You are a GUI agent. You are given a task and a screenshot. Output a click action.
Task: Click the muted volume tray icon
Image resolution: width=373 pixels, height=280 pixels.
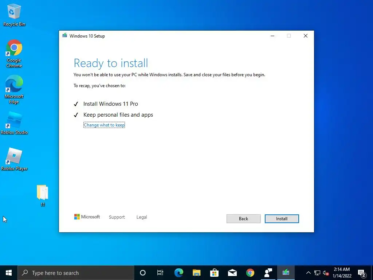[326, 273]
